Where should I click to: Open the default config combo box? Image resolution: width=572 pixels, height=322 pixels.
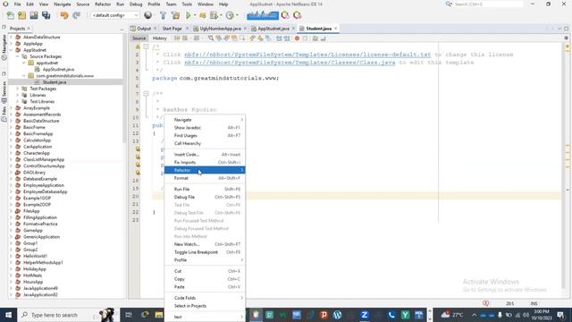115,15
